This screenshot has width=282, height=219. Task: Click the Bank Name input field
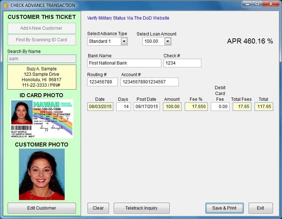(124, 63)
